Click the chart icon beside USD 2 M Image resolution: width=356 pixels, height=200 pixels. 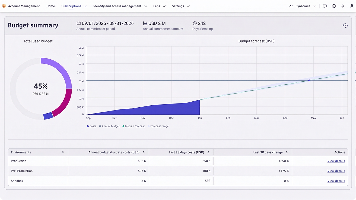click(x=145, y=23)
